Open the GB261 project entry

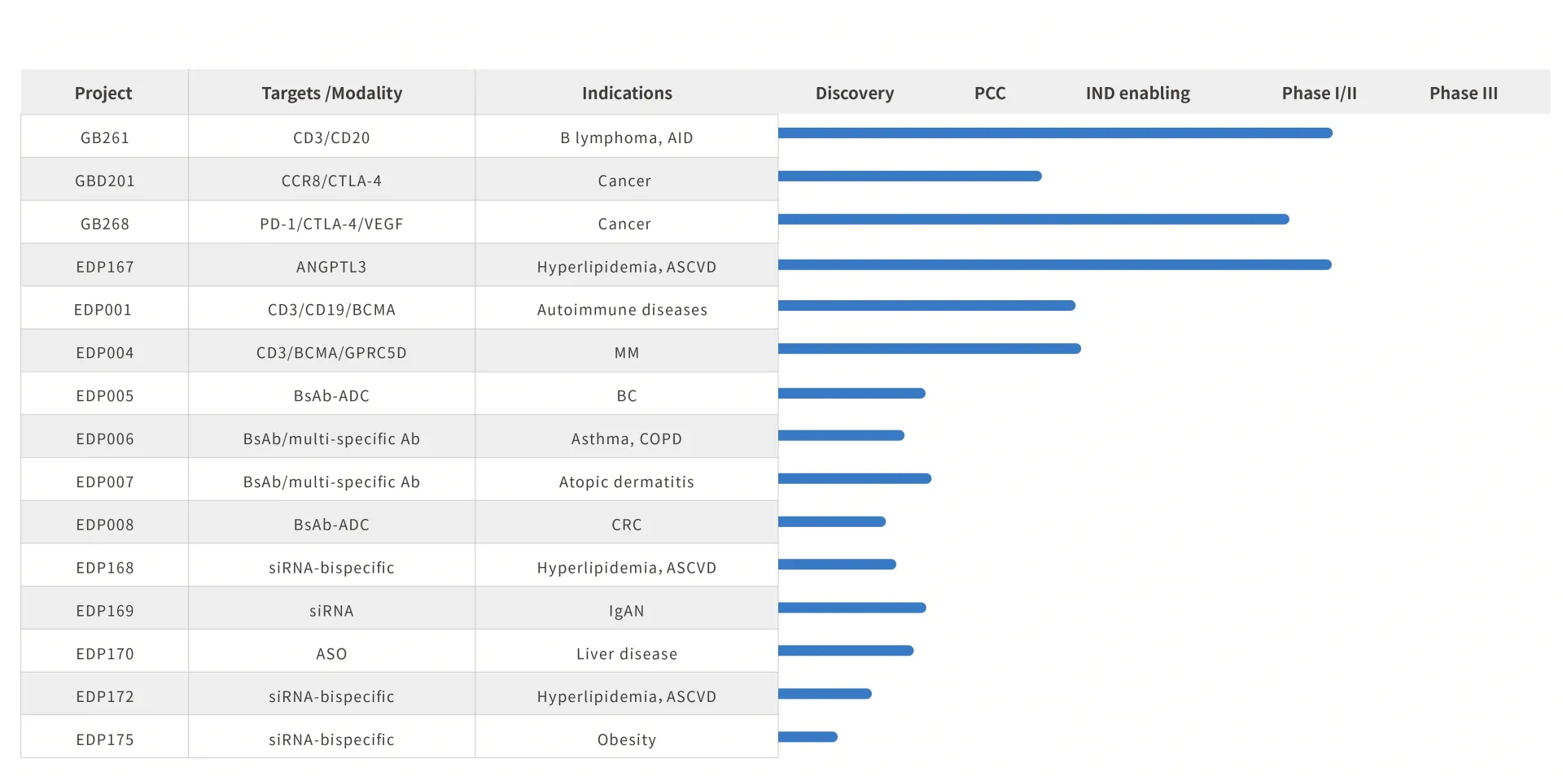[x=104, y=137]
